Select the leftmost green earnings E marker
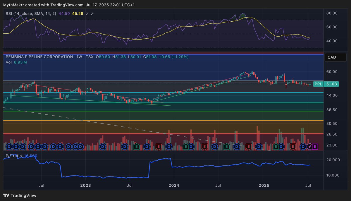 [136, 146]
